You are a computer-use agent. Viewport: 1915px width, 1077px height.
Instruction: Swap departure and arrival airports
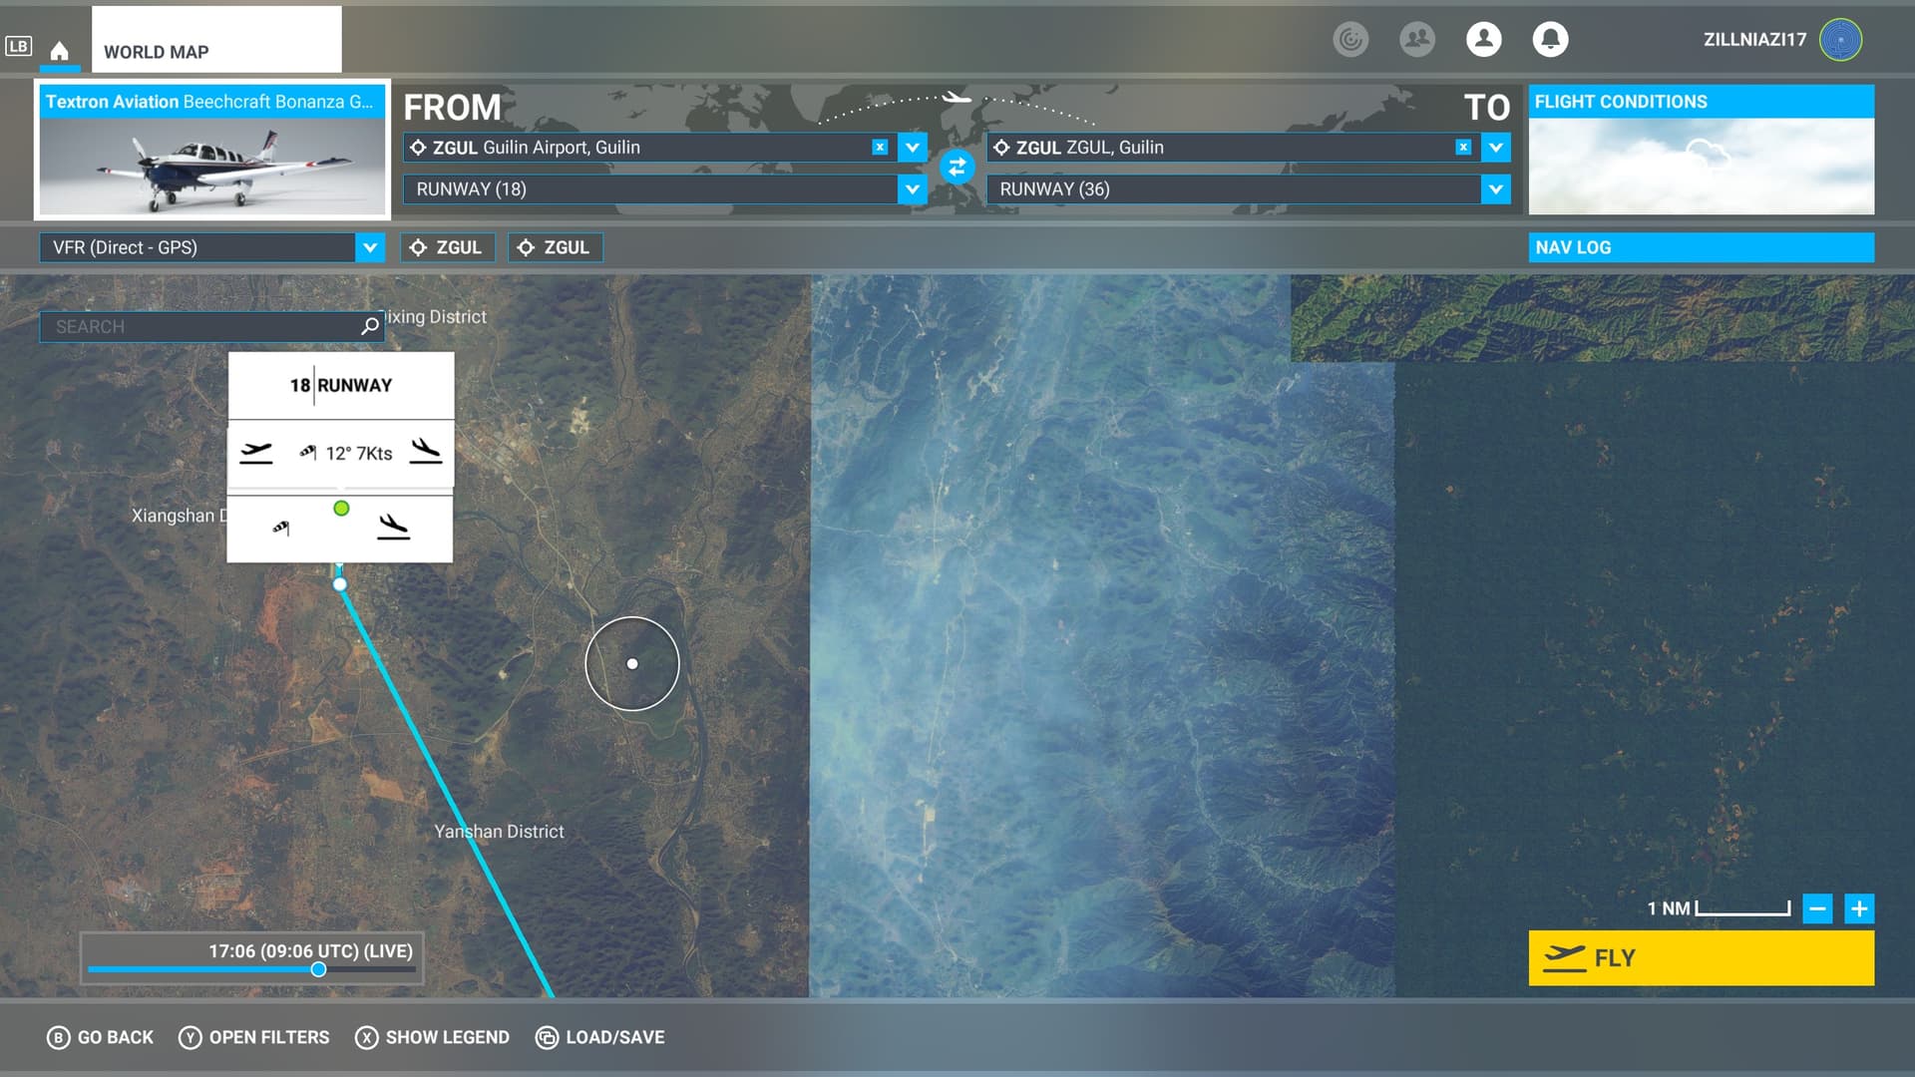[957, 167]
